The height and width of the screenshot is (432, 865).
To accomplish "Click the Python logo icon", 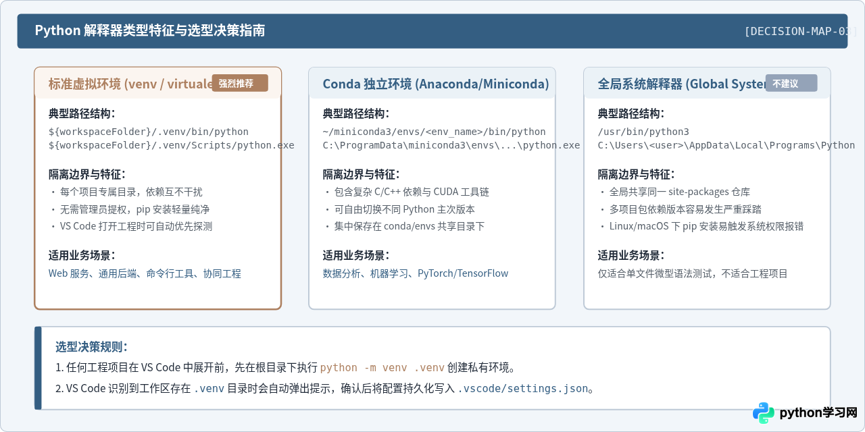I will pyautogui.click(x=764, y=413).
